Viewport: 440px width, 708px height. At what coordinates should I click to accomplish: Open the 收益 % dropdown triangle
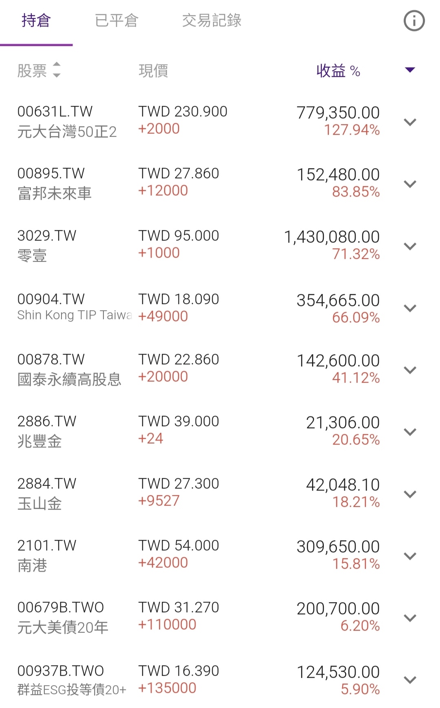(x=410, y=70)
